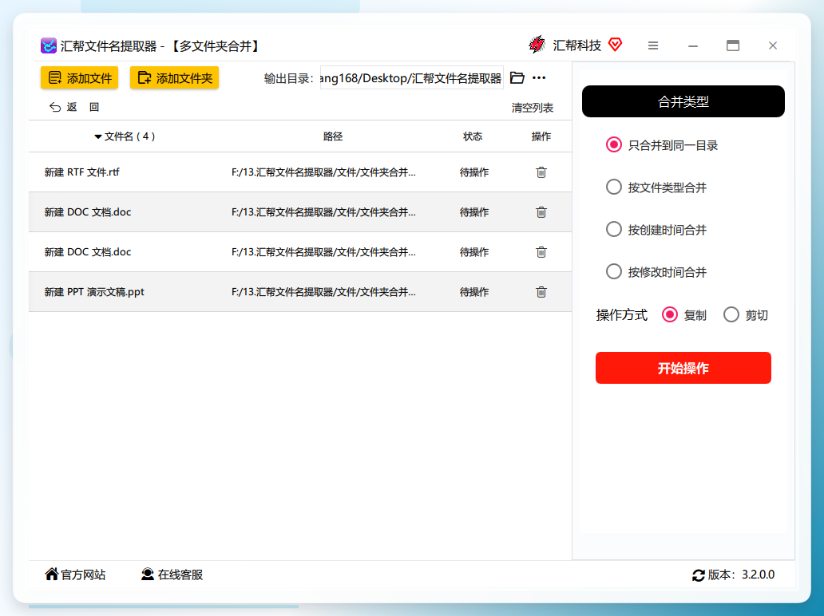Browse output folder with the folder icon
This screenshot has height=616, width=824.
click(x=517, y=77)
